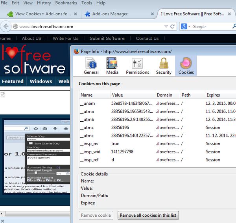Switch to the Media panel icon
The image size is (236, 223).
click(x=112, y=66)
